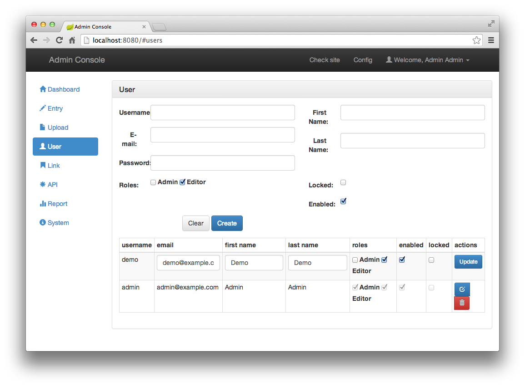Tick the Admin role checkbox in form
The height and width of the screenshot is (387, 525).
coord(153,182)
